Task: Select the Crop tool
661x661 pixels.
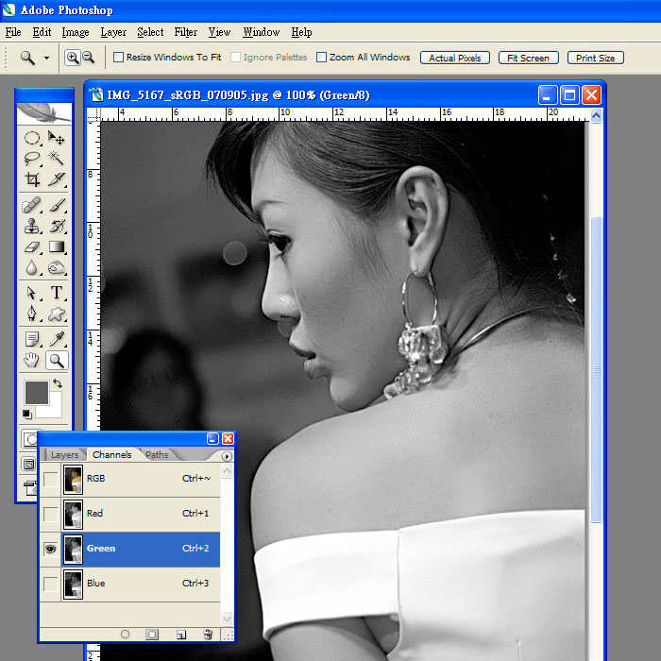Action: pos(32,179)
